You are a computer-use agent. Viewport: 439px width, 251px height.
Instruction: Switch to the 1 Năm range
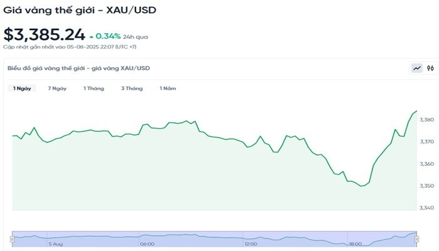pos(167,88)
